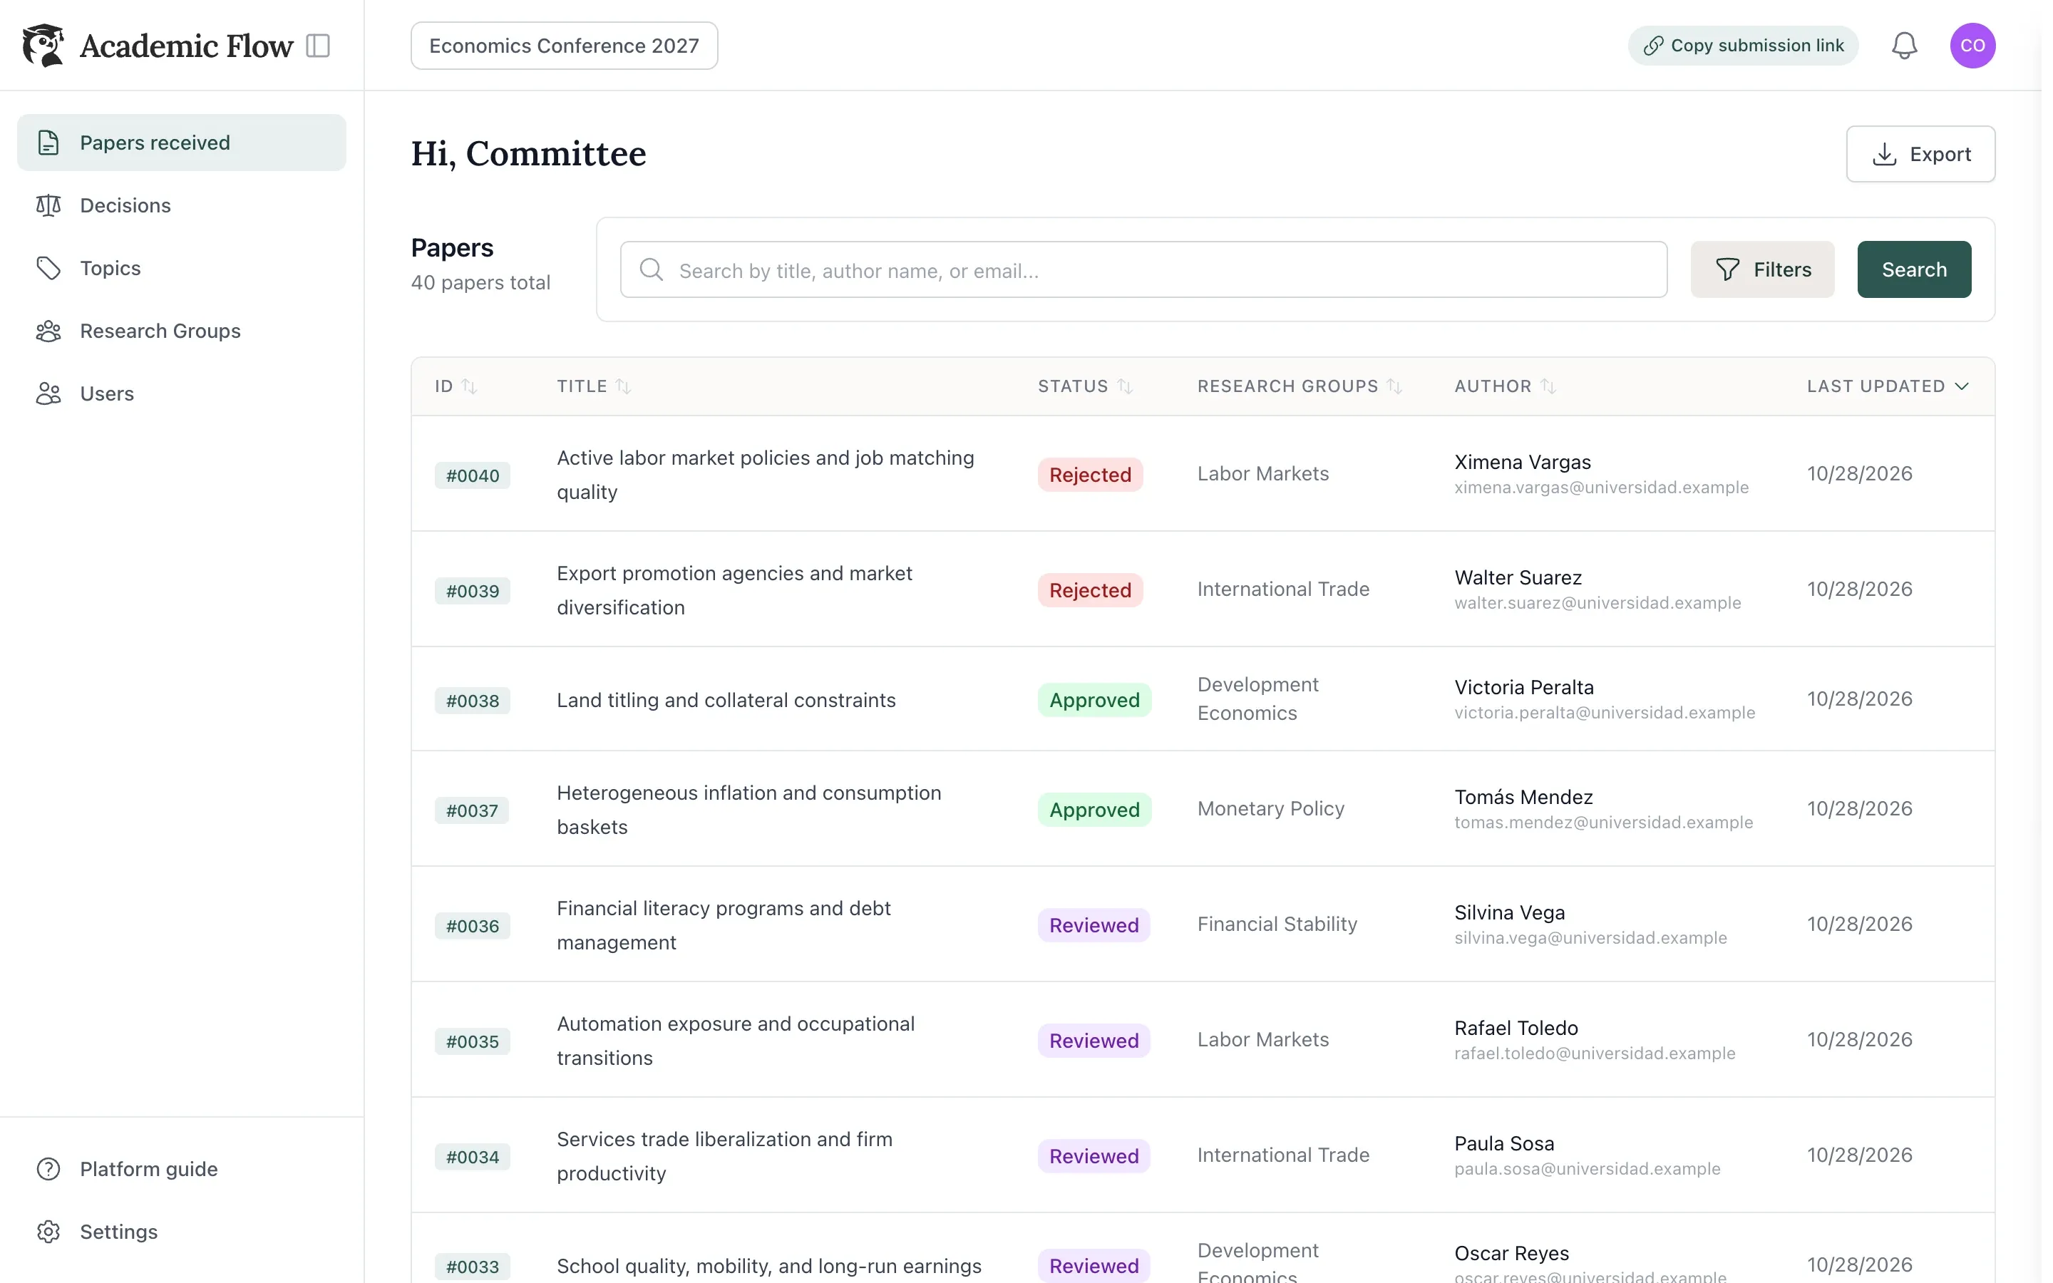The height and width of the screenshot is (1283, 2053).
Task: Focus the search by title field
Action: click(x=1143, y=270)
